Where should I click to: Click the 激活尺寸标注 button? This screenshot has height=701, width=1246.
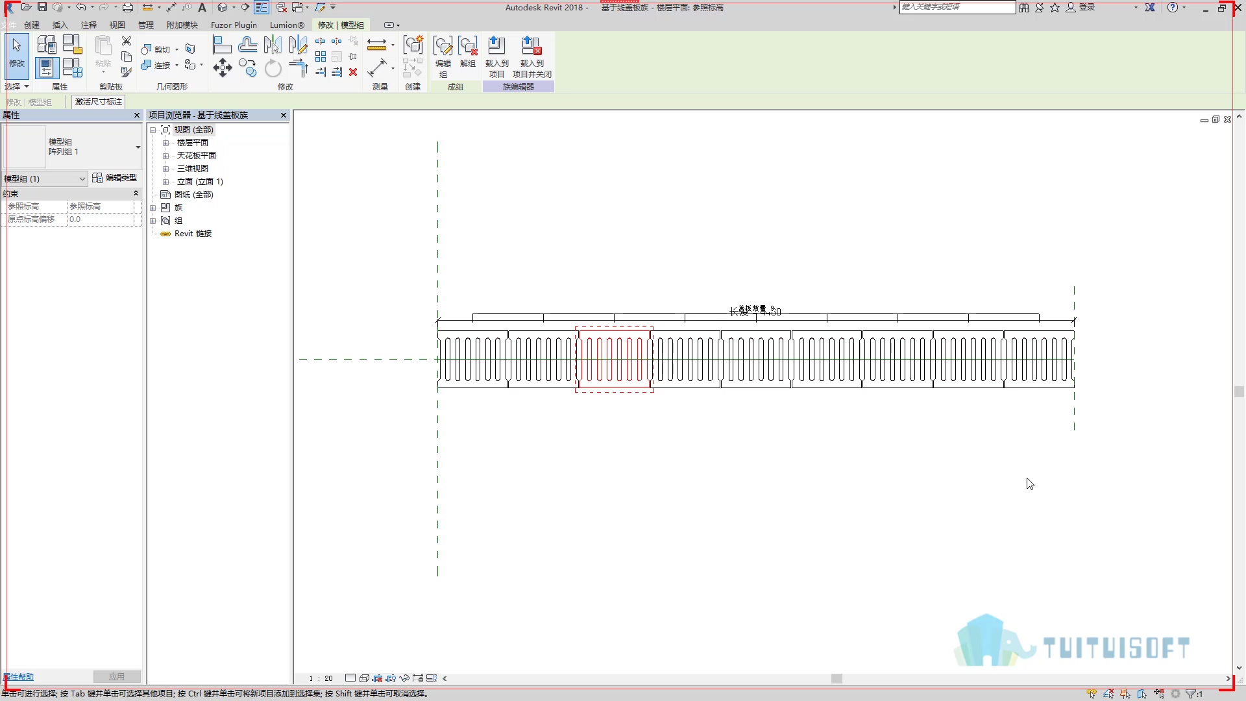98,102
